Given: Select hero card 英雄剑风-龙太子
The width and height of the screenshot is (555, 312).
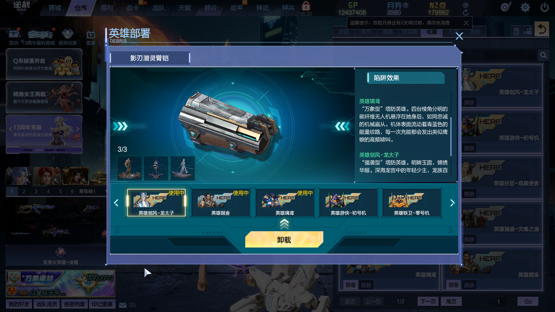Looking at the screenshot, I should click(x=156, y=203).
